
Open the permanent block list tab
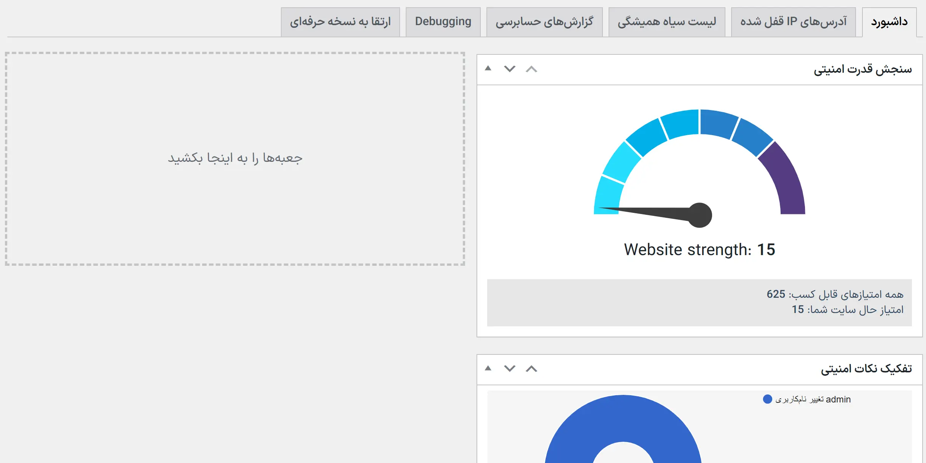(667, 22)
